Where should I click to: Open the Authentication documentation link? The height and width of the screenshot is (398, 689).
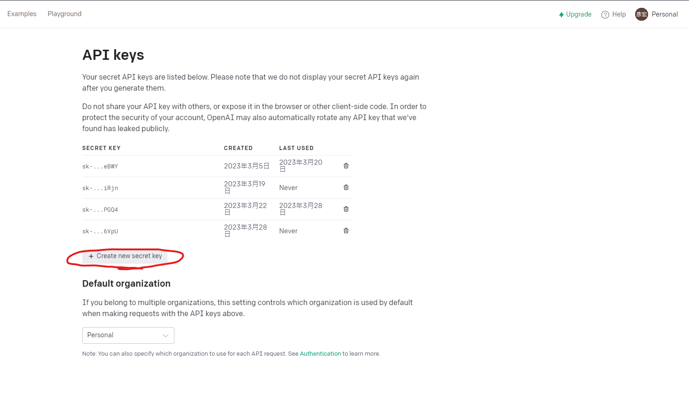click(x=320, y=353)
